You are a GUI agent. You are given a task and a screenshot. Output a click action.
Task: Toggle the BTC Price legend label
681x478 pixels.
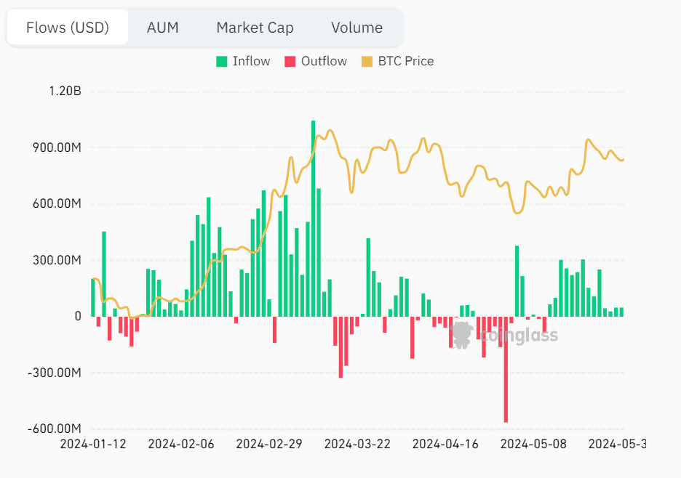(405, 62)
